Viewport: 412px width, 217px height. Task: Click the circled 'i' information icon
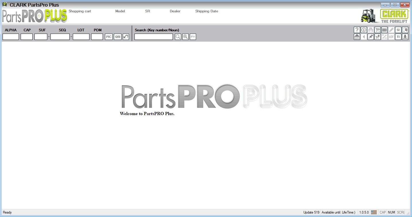(364, 30)
